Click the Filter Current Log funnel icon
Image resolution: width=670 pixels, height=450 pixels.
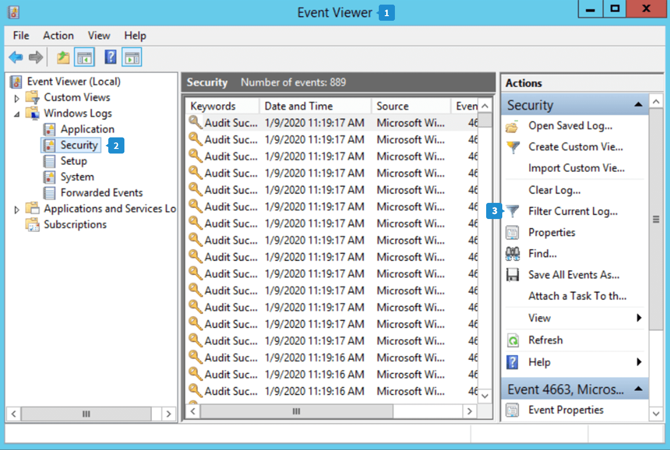pos(512,211)
